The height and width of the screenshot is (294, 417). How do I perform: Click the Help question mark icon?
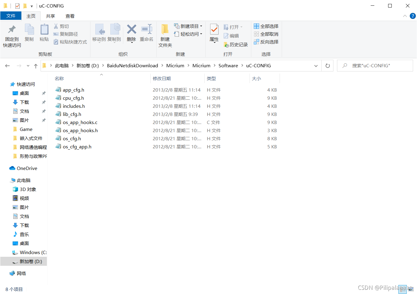click(413, 16)
